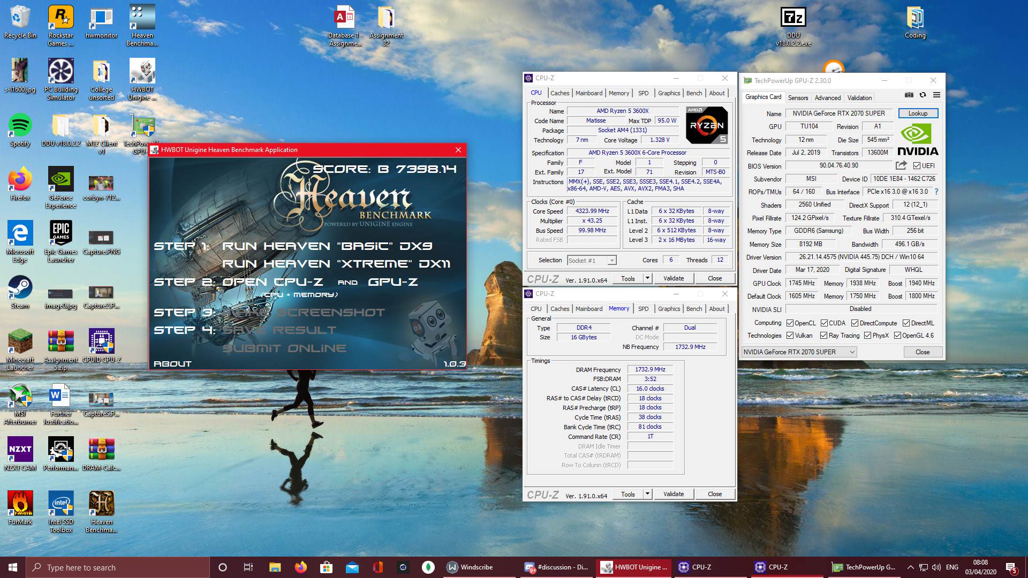Open DDU v18.0.2.2.exe 7z icon
Image resolution: width=1028 pixels, height=578 pixels.
pos(793,26)
